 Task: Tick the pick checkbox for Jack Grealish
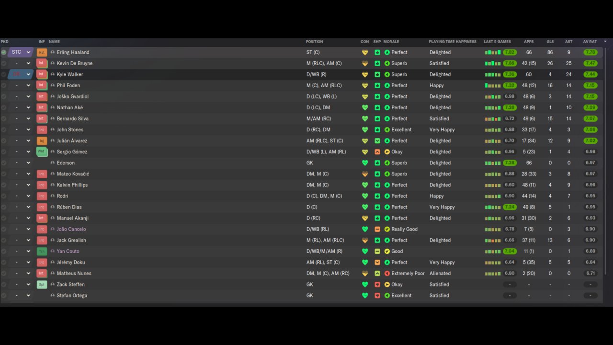(x=4, y=240)
